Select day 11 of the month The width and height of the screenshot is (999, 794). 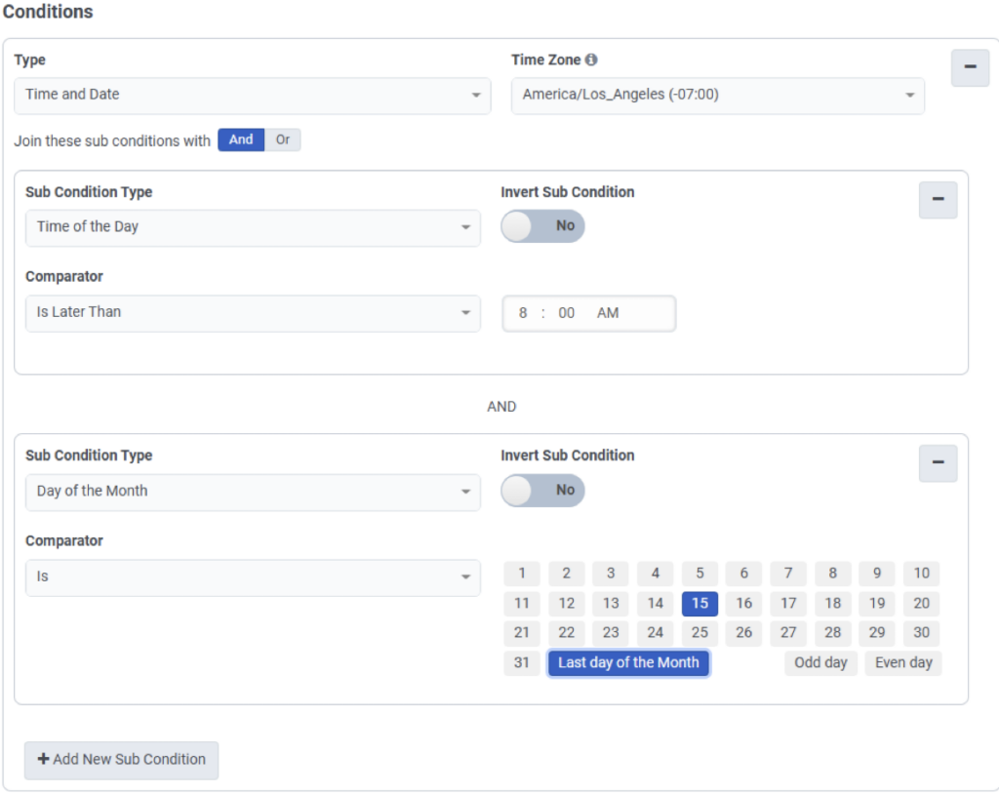click(522, 604)
